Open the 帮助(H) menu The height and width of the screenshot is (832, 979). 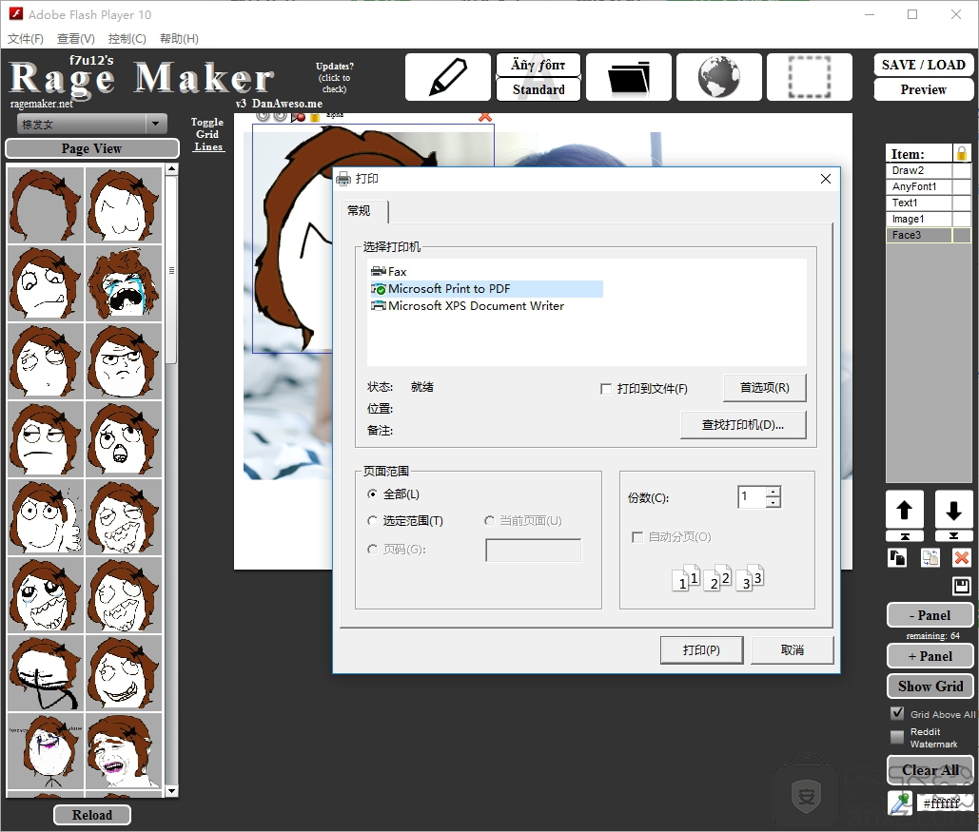179,39
